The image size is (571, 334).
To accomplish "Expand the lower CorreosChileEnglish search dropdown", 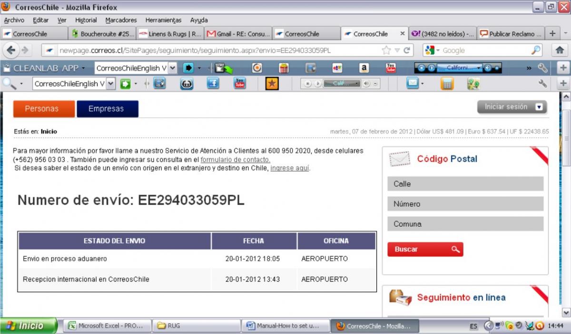I will pos(110,84).
